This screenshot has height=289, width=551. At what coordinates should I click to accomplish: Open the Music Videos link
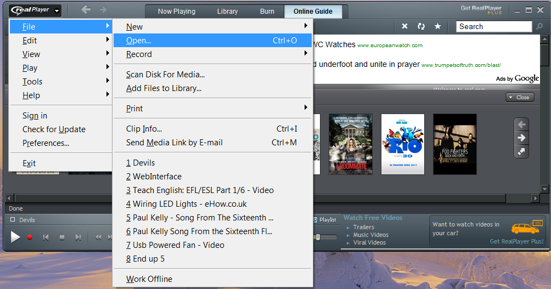click(371, 235)
